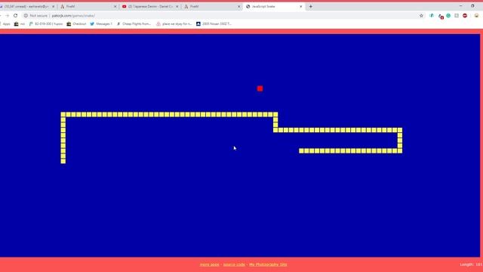This screenshot has width=483, height=272.
Task: Close the first FiveM tab
Action: tap(115, 7)
